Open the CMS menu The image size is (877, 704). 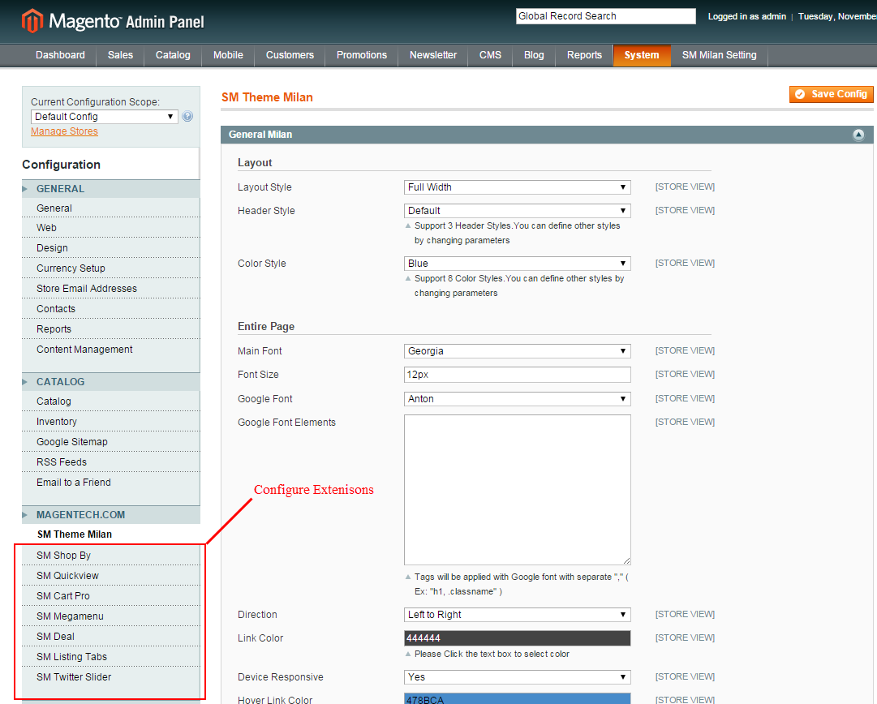coord(491,55)
